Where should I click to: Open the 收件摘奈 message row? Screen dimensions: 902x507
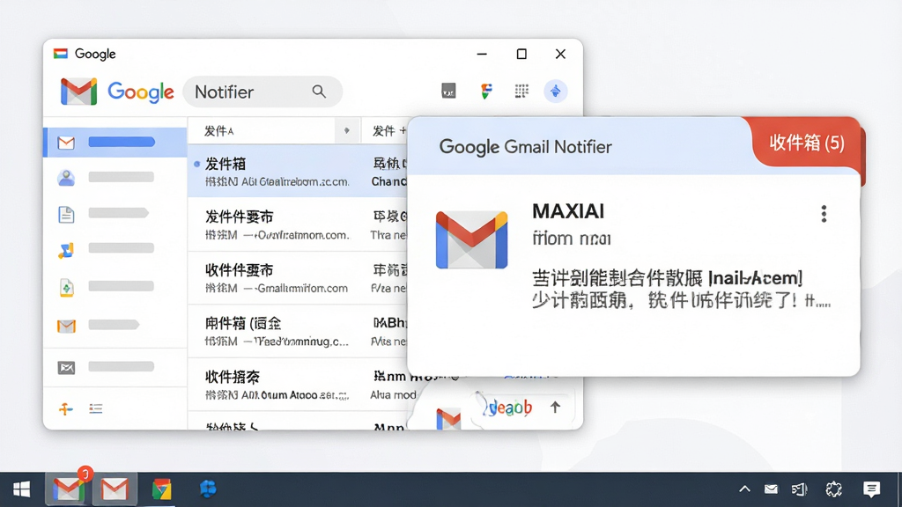tap(298, 385)
